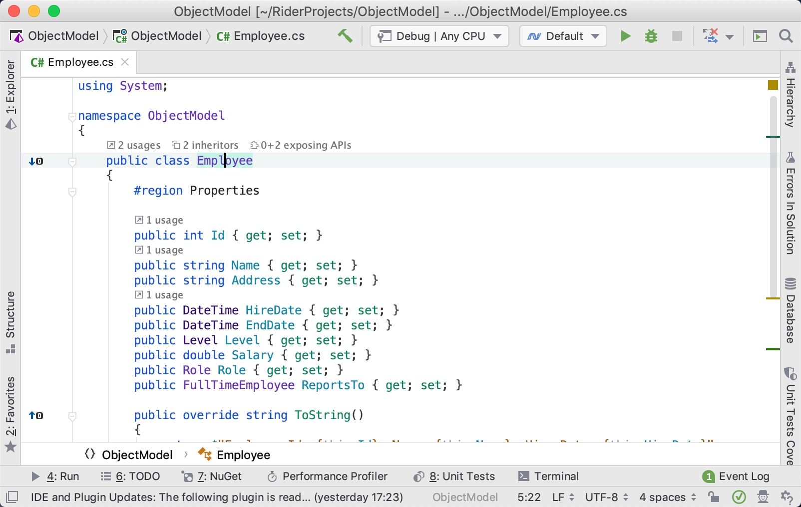Screen dimensions: 801x507
Task: Show the 2 inheritors code lens
Action: tap(205, 145)
